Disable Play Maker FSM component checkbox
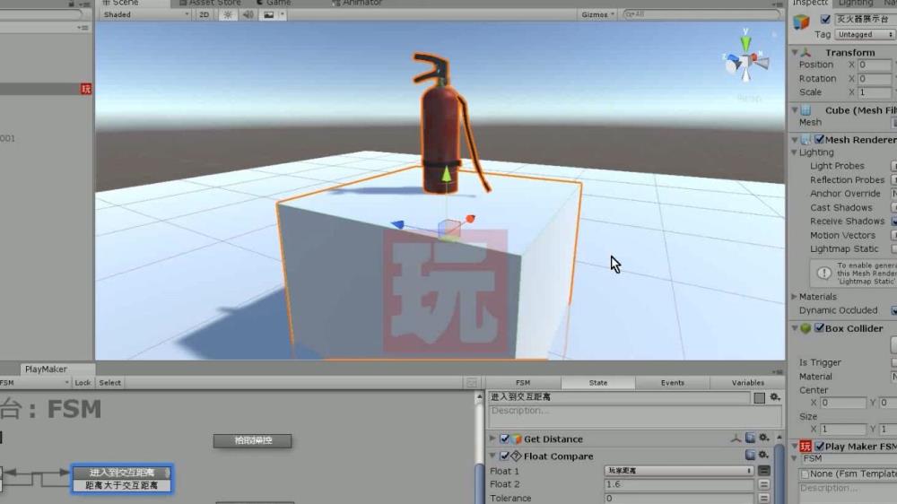This screenshot has height=504, width=897. 819,447
